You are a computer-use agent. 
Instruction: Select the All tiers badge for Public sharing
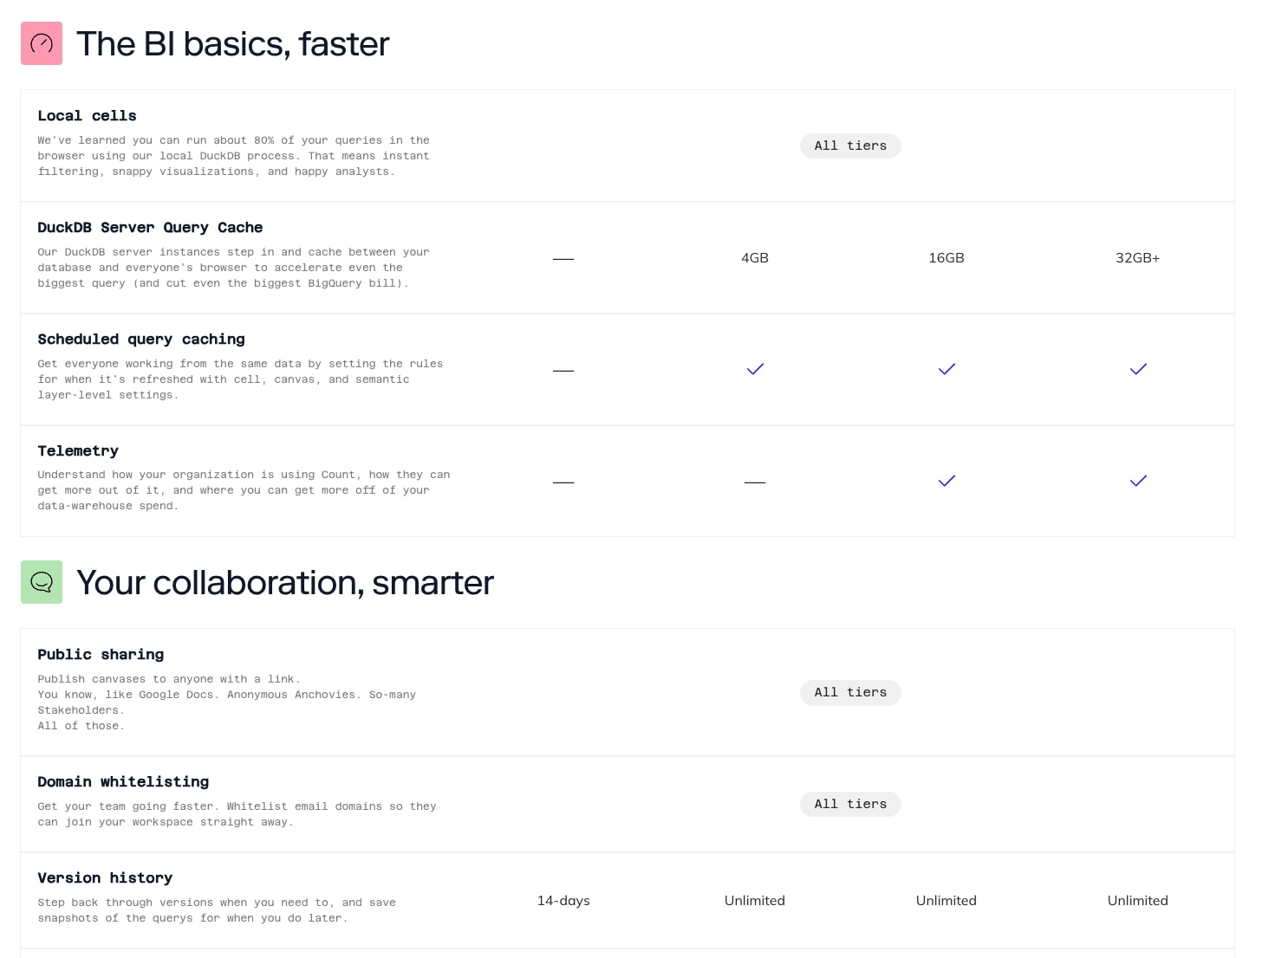(850, 692)
